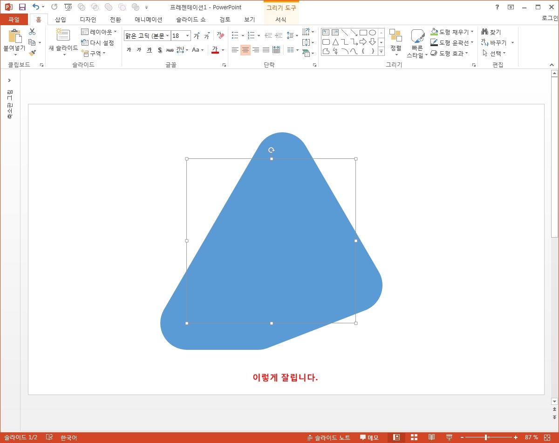The height and width of the screenshot is (443, 559).
Task: Click the 빠른 스타일 Quick Styles button
Action: [417, 43]
